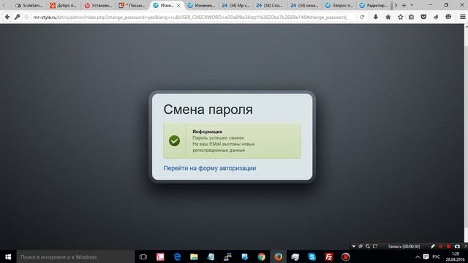Go to Firefox home page icon
Viewport: 468px width, 263px height.
388,17
